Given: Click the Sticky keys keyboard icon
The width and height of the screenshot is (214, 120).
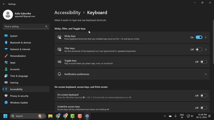Looking at the screenshot, I should coord(60,37).
